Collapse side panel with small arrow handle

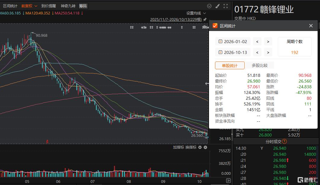click(x=232, y=134)
